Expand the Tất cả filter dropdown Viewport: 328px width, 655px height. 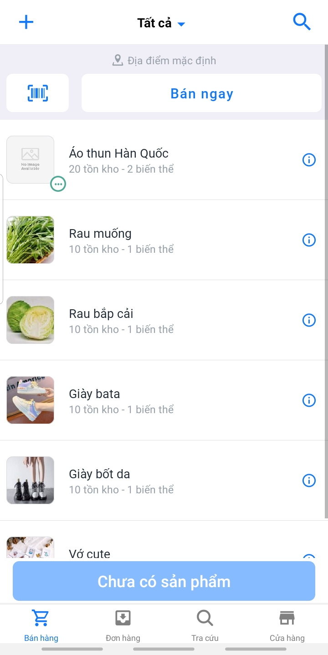[161, 23]
